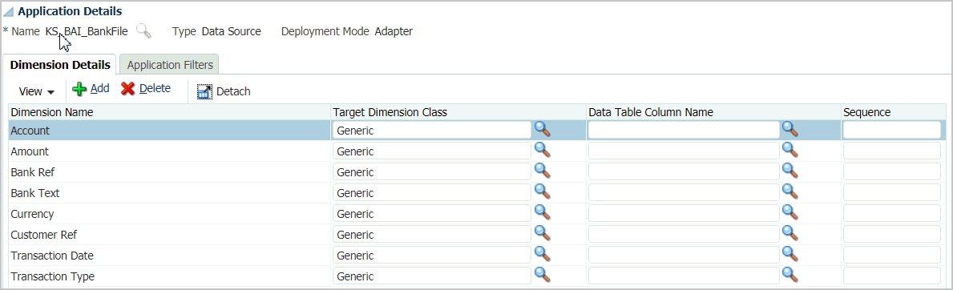Click the KS_BAI_BankFile name value

point(87,31)
